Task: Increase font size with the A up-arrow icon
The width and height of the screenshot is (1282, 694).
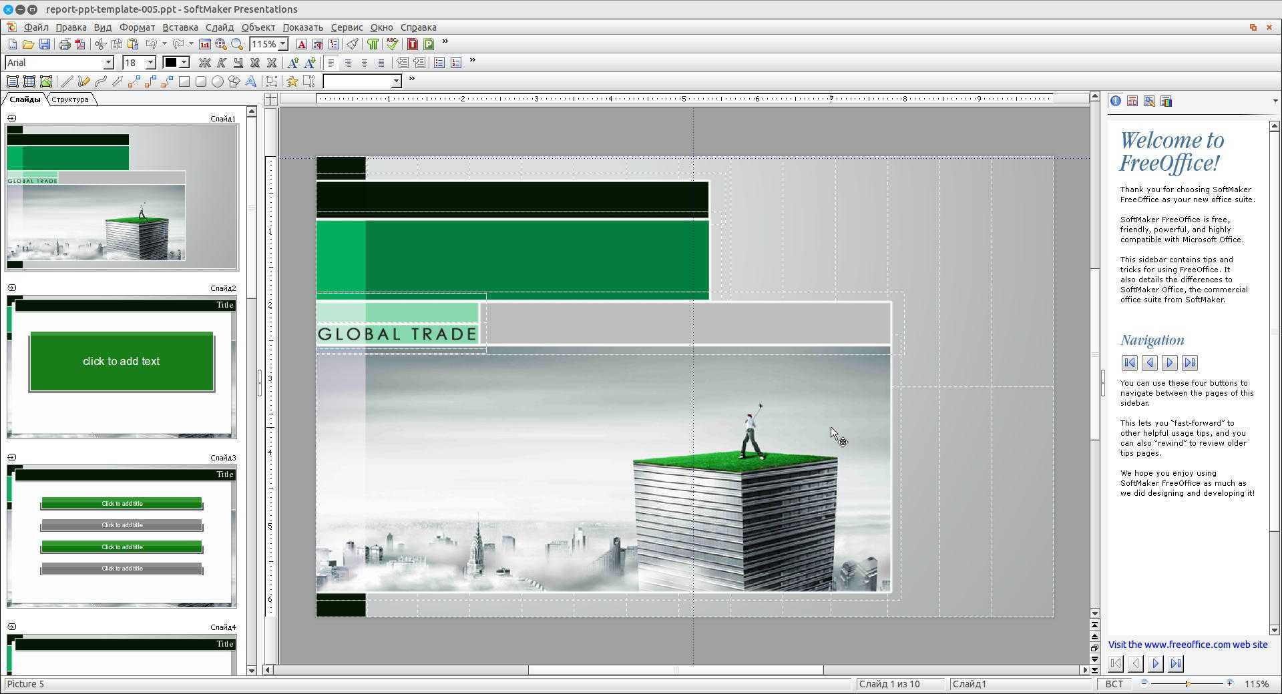Action: point(292,63)
